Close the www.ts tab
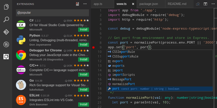The height and width of the screenshot is (108, 217). pos(133,4)
